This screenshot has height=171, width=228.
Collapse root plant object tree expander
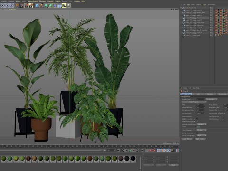(x=181, y=8)
